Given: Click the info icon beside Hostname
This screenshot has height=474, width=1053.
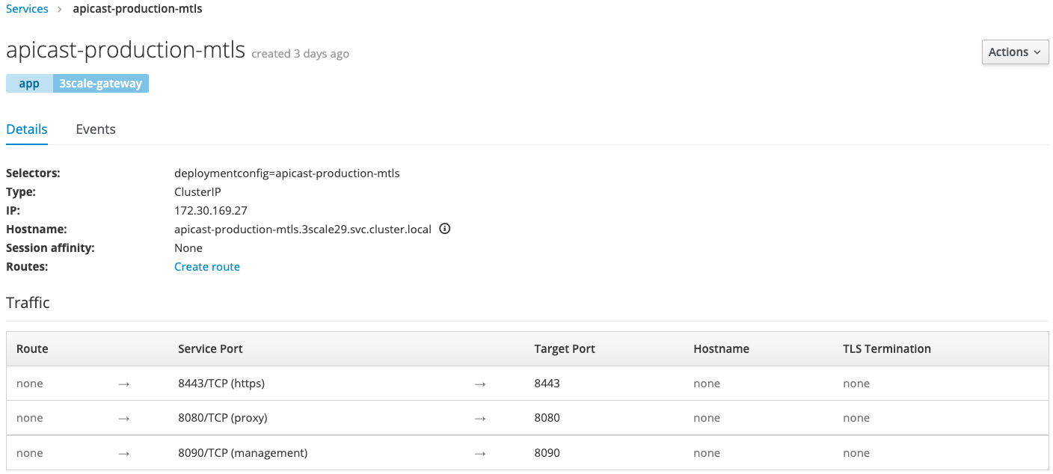Looking at the screenshot, I should (444, 230).
